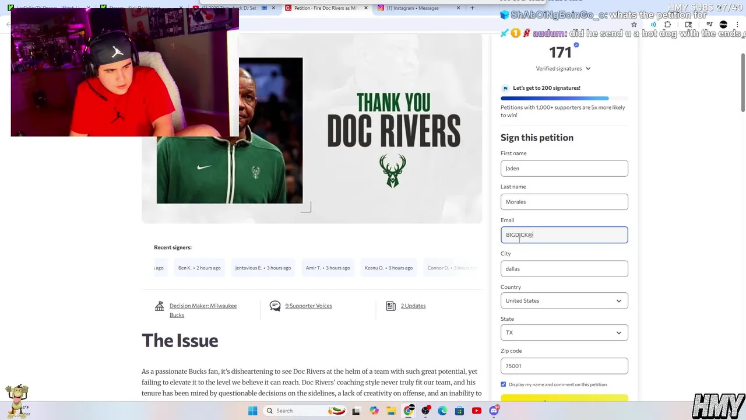Click recent signer Amir T.
Image resolution: width=746 pixels, height=420 pixels.
point(328,268)
